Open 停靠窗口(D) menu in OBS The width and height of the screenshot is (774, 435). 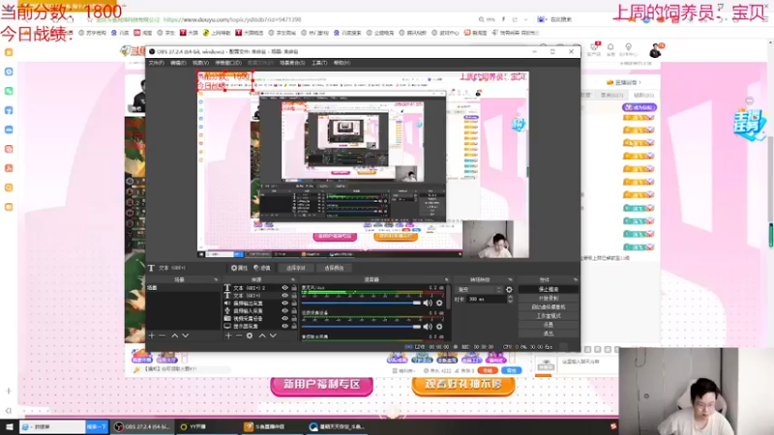228,63
